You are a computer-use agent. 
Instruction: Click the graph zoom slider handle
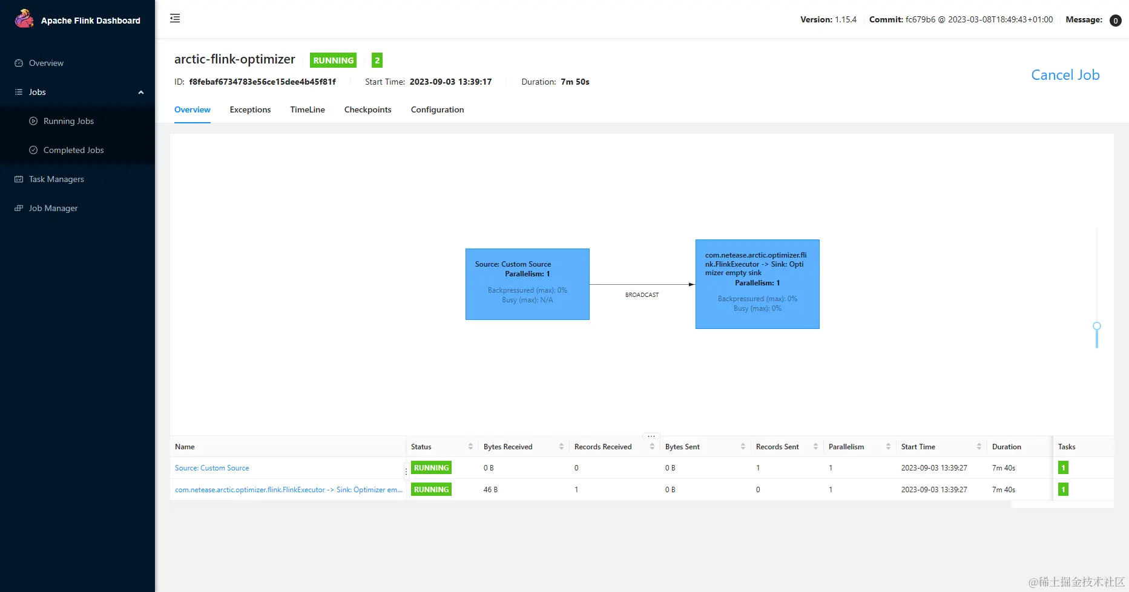[x=1097, y=326]
